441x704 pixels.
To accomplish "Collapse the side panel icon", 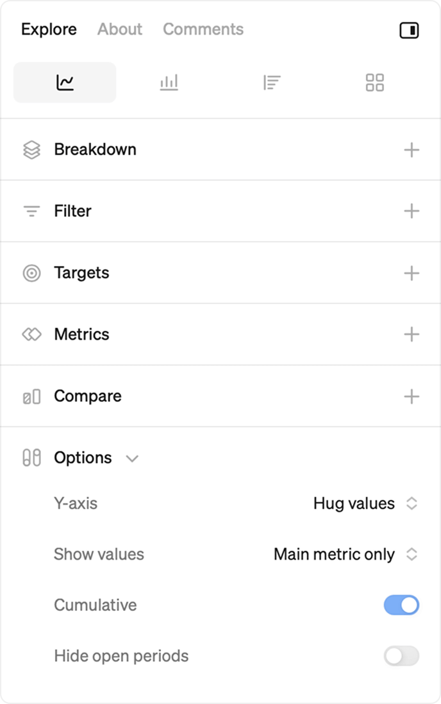I will [x=409, y=30].
